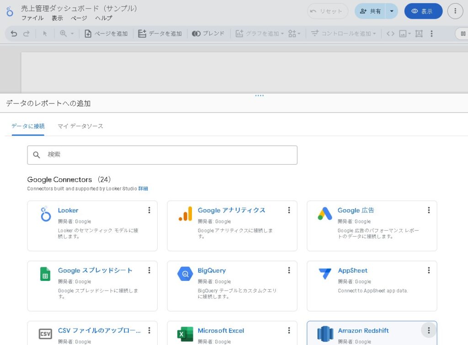Switch to マイ データソース tab
The height and width of the screenshot is (345, 468).
pyautogui.click(x=80, y=126)
